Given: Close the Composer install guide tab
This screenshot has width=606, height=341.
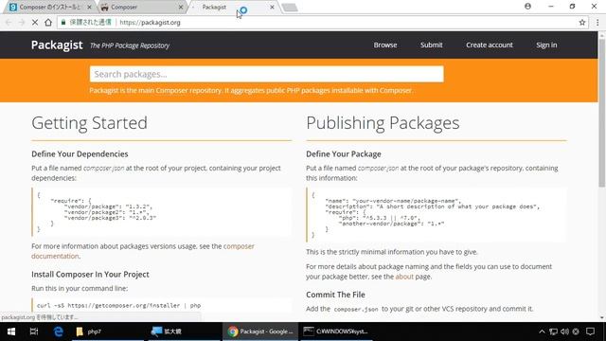Looking at the screenshot, I should tap(89, 7).
